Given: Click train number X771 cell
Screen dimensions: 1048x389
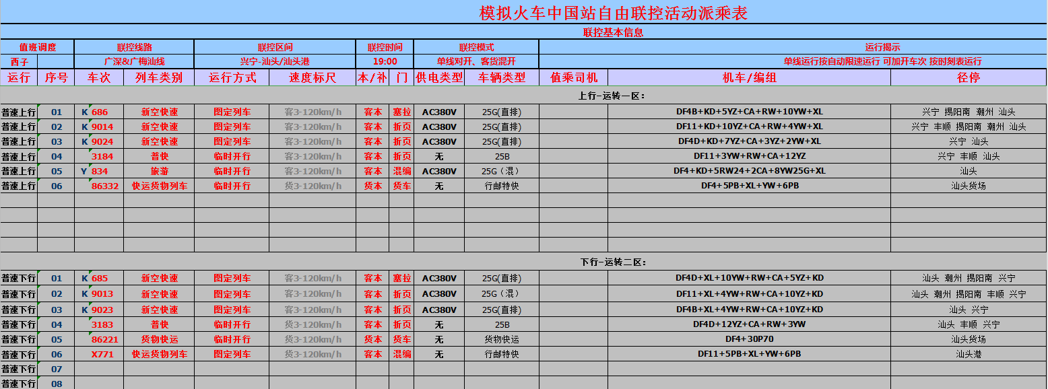Looking at the screenshot, I should (99, 354).
